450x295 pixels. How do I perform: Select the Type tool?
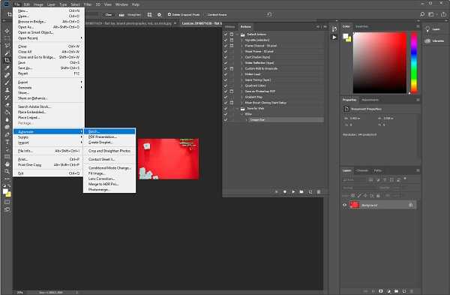pos(7,142)
